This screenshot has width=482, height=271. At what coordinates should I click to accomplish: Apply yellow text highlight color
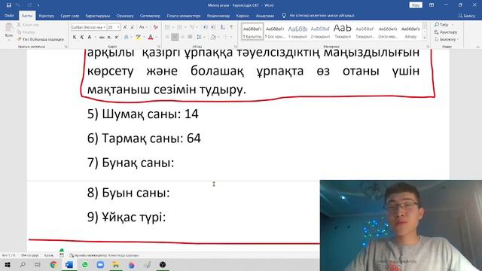coord(138,37)
